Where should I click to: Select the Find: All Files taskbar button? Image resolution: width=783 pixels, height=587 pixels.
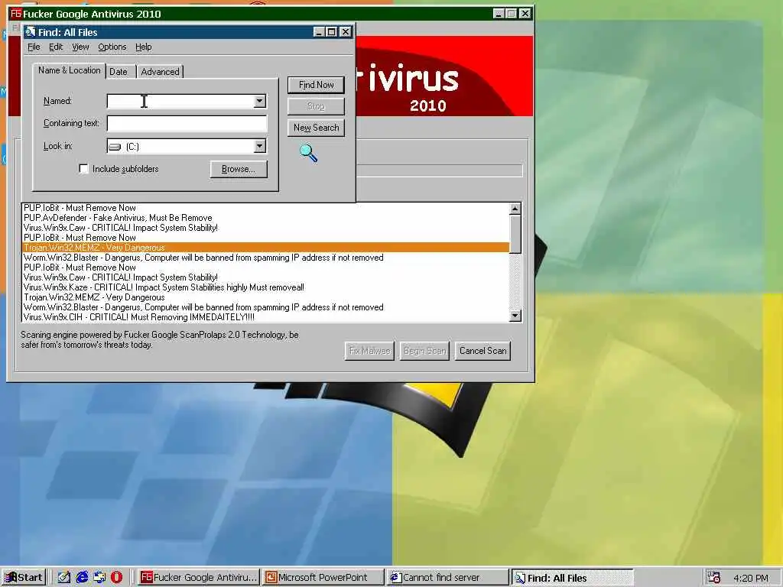[x=573, y=578]
